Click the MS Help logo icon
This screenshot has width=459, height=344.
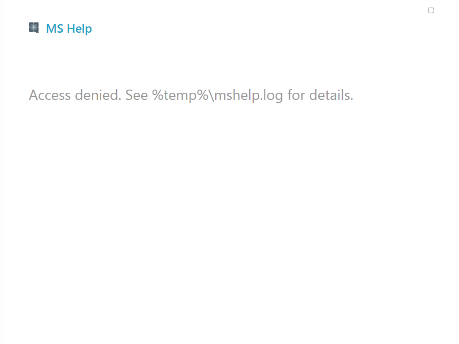tap(34, 27)
